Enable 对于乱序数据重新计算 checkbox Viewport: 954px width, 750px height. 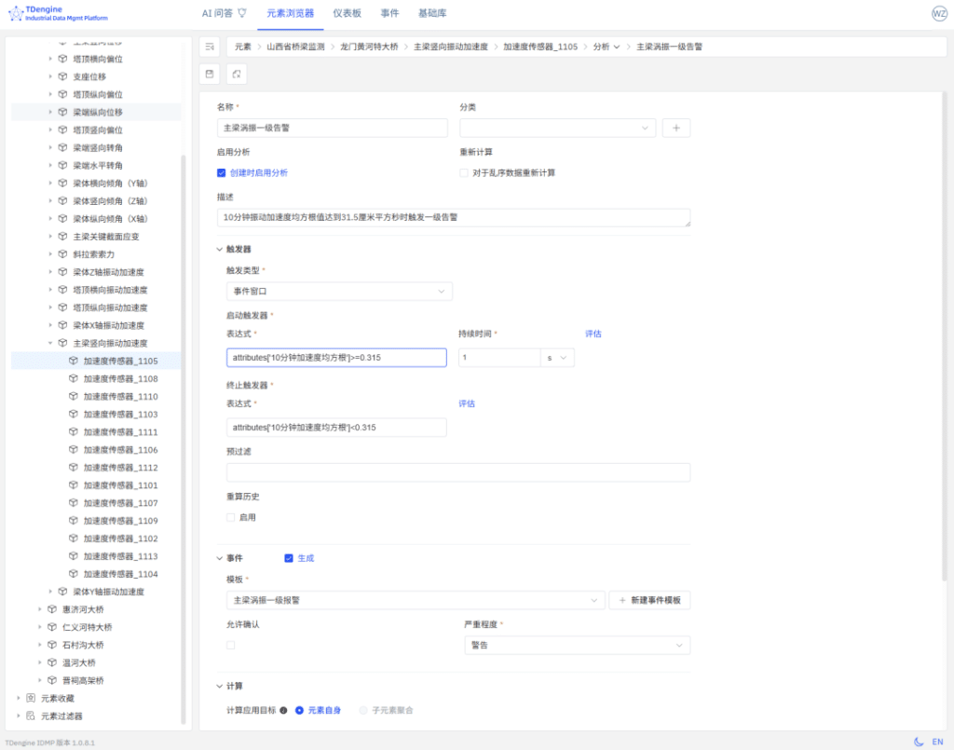tap(464, 172)
